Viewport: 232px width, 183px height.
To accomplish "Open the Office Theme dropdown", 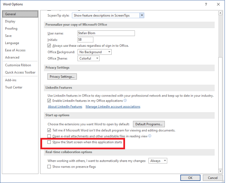I will (x=89, y=58).
